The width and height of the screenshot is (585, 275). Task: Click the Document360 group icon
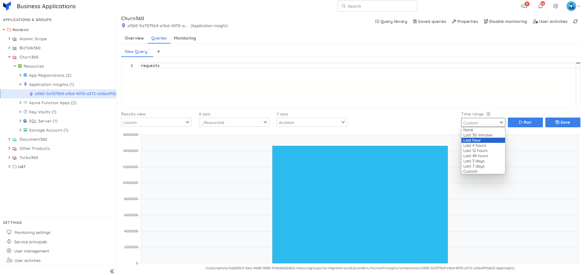14,139
